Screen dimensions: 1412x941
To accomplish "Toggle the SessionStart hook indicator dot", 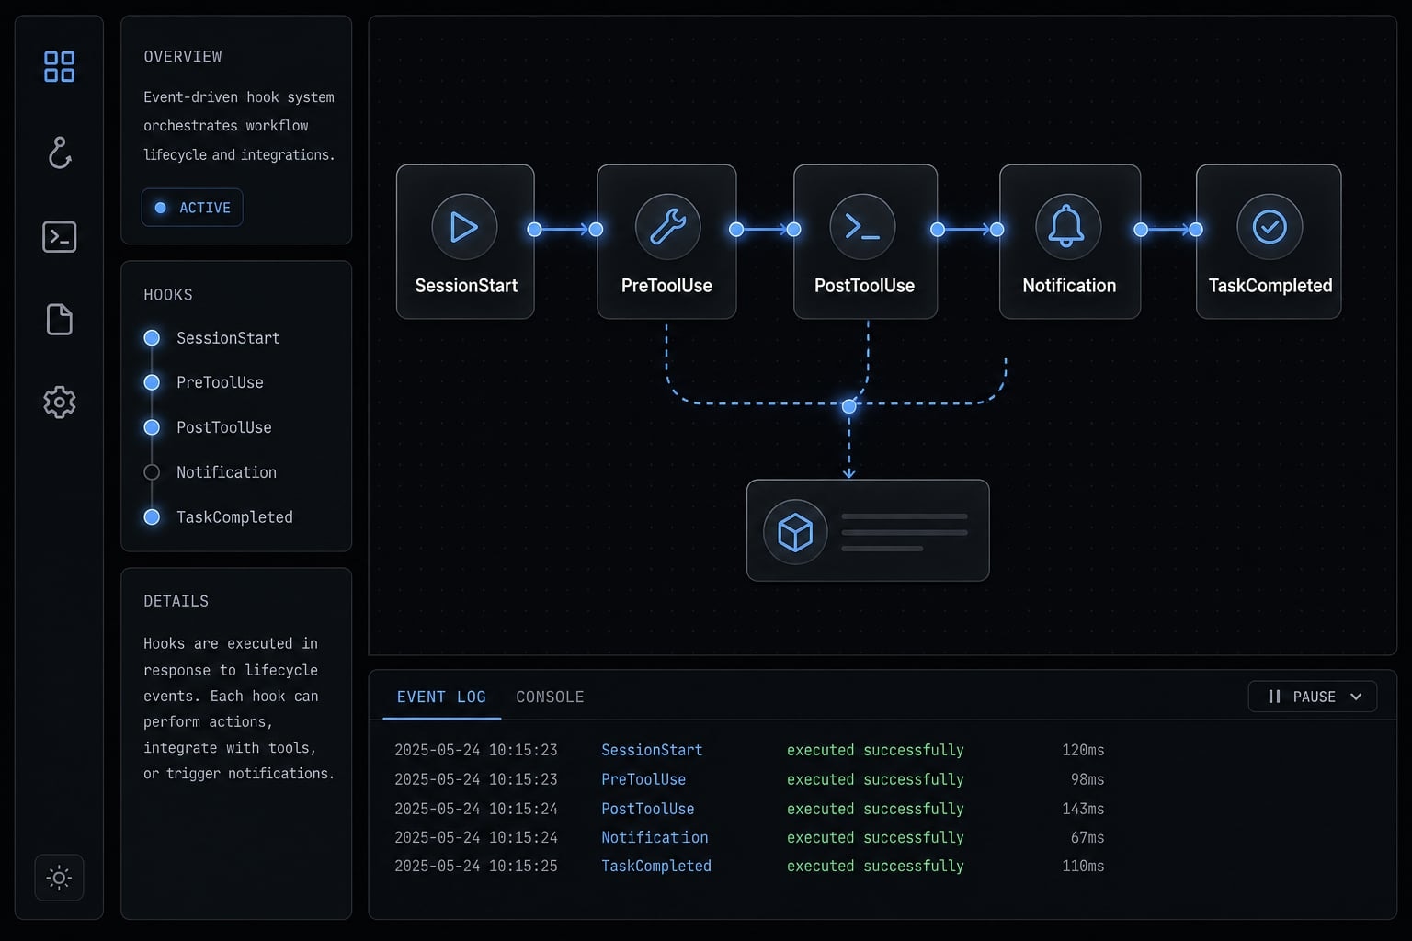I will pos(152,338).
